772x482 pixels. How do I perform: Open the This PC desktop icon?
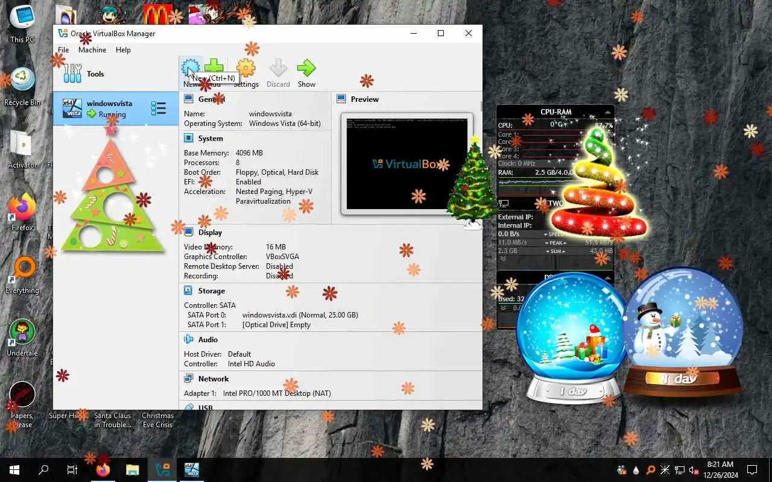(x=22, y=25)
